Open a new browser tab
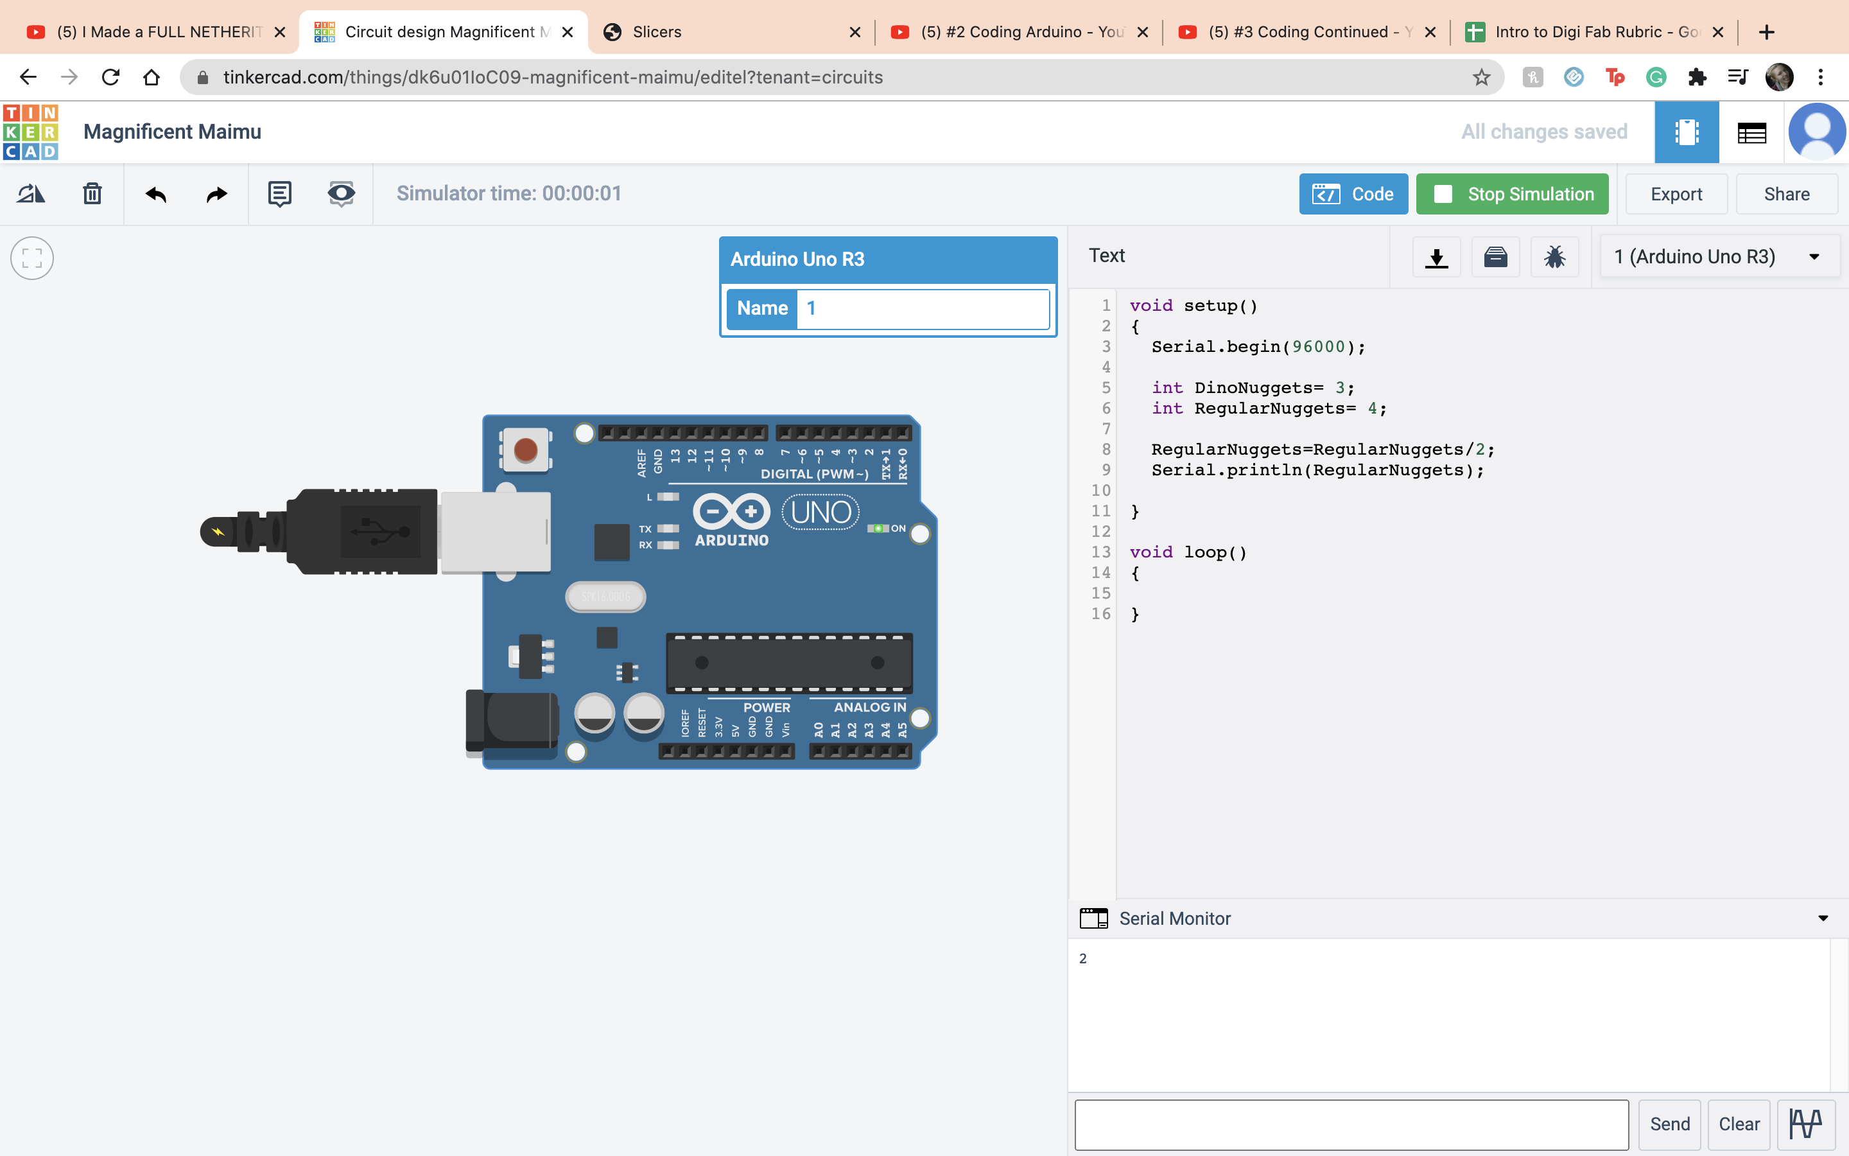Image resolution: width=1849 pixels, height=1156 pixels. coord(1766,32)
